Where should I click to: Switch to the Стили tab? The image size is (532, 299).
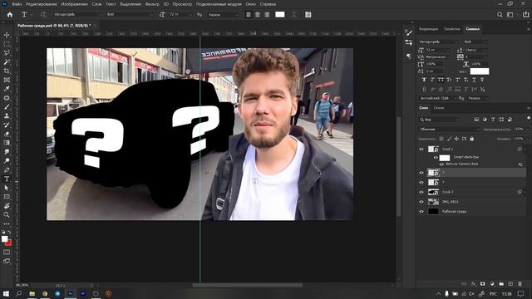point(439,108)
